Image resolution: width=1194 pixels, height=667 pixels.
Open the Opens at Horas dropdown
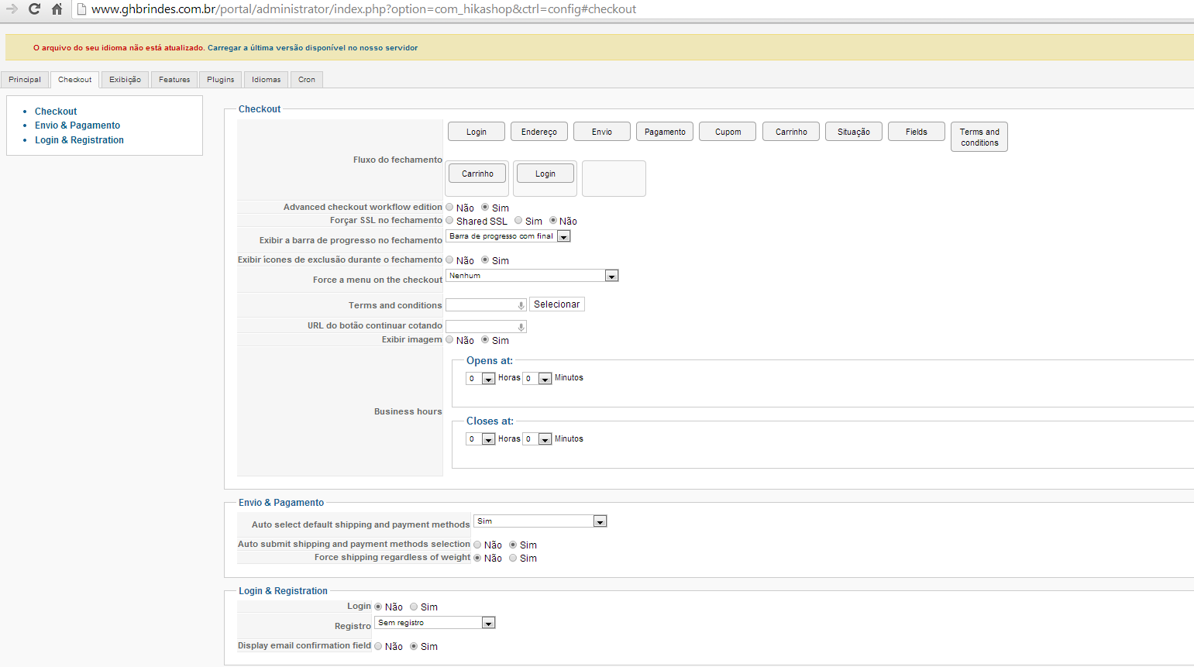(480, 378)
